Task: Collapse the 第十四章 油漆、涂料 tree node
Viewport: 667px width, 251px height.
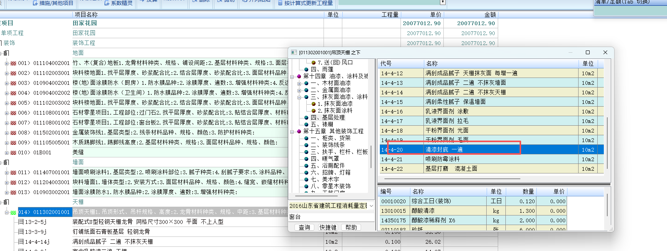Action: pos(292,76)
